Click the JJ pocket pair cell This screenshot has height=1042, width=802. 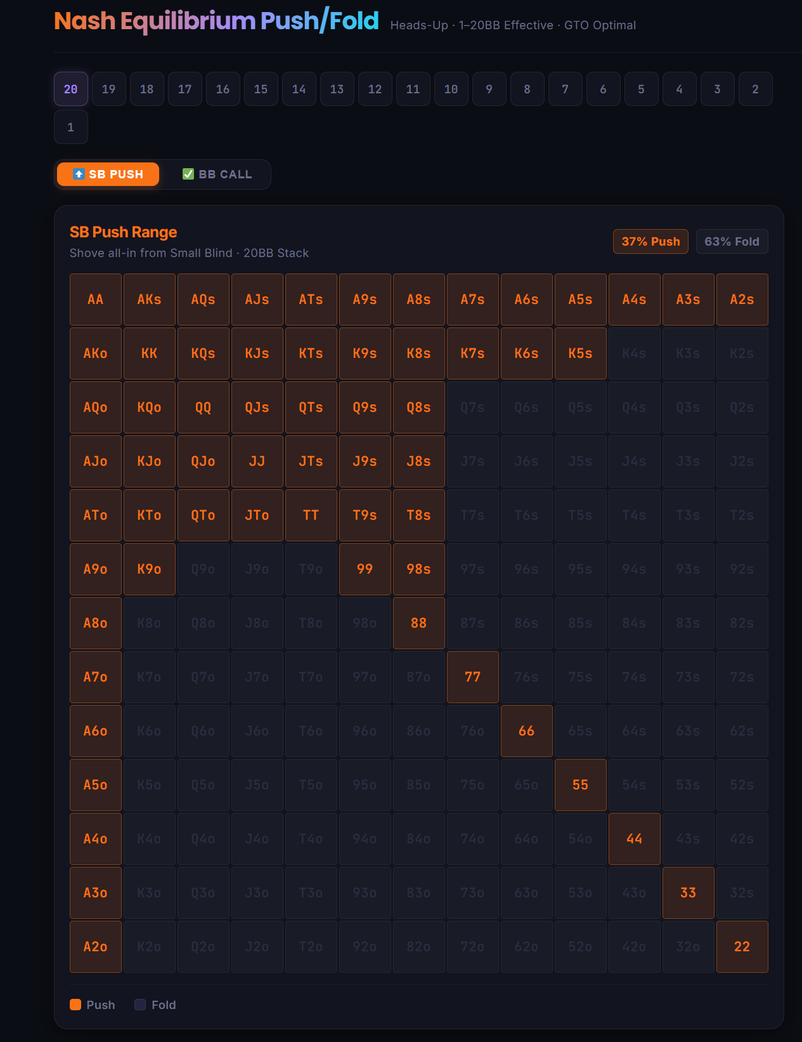click(x=257, y=461)
